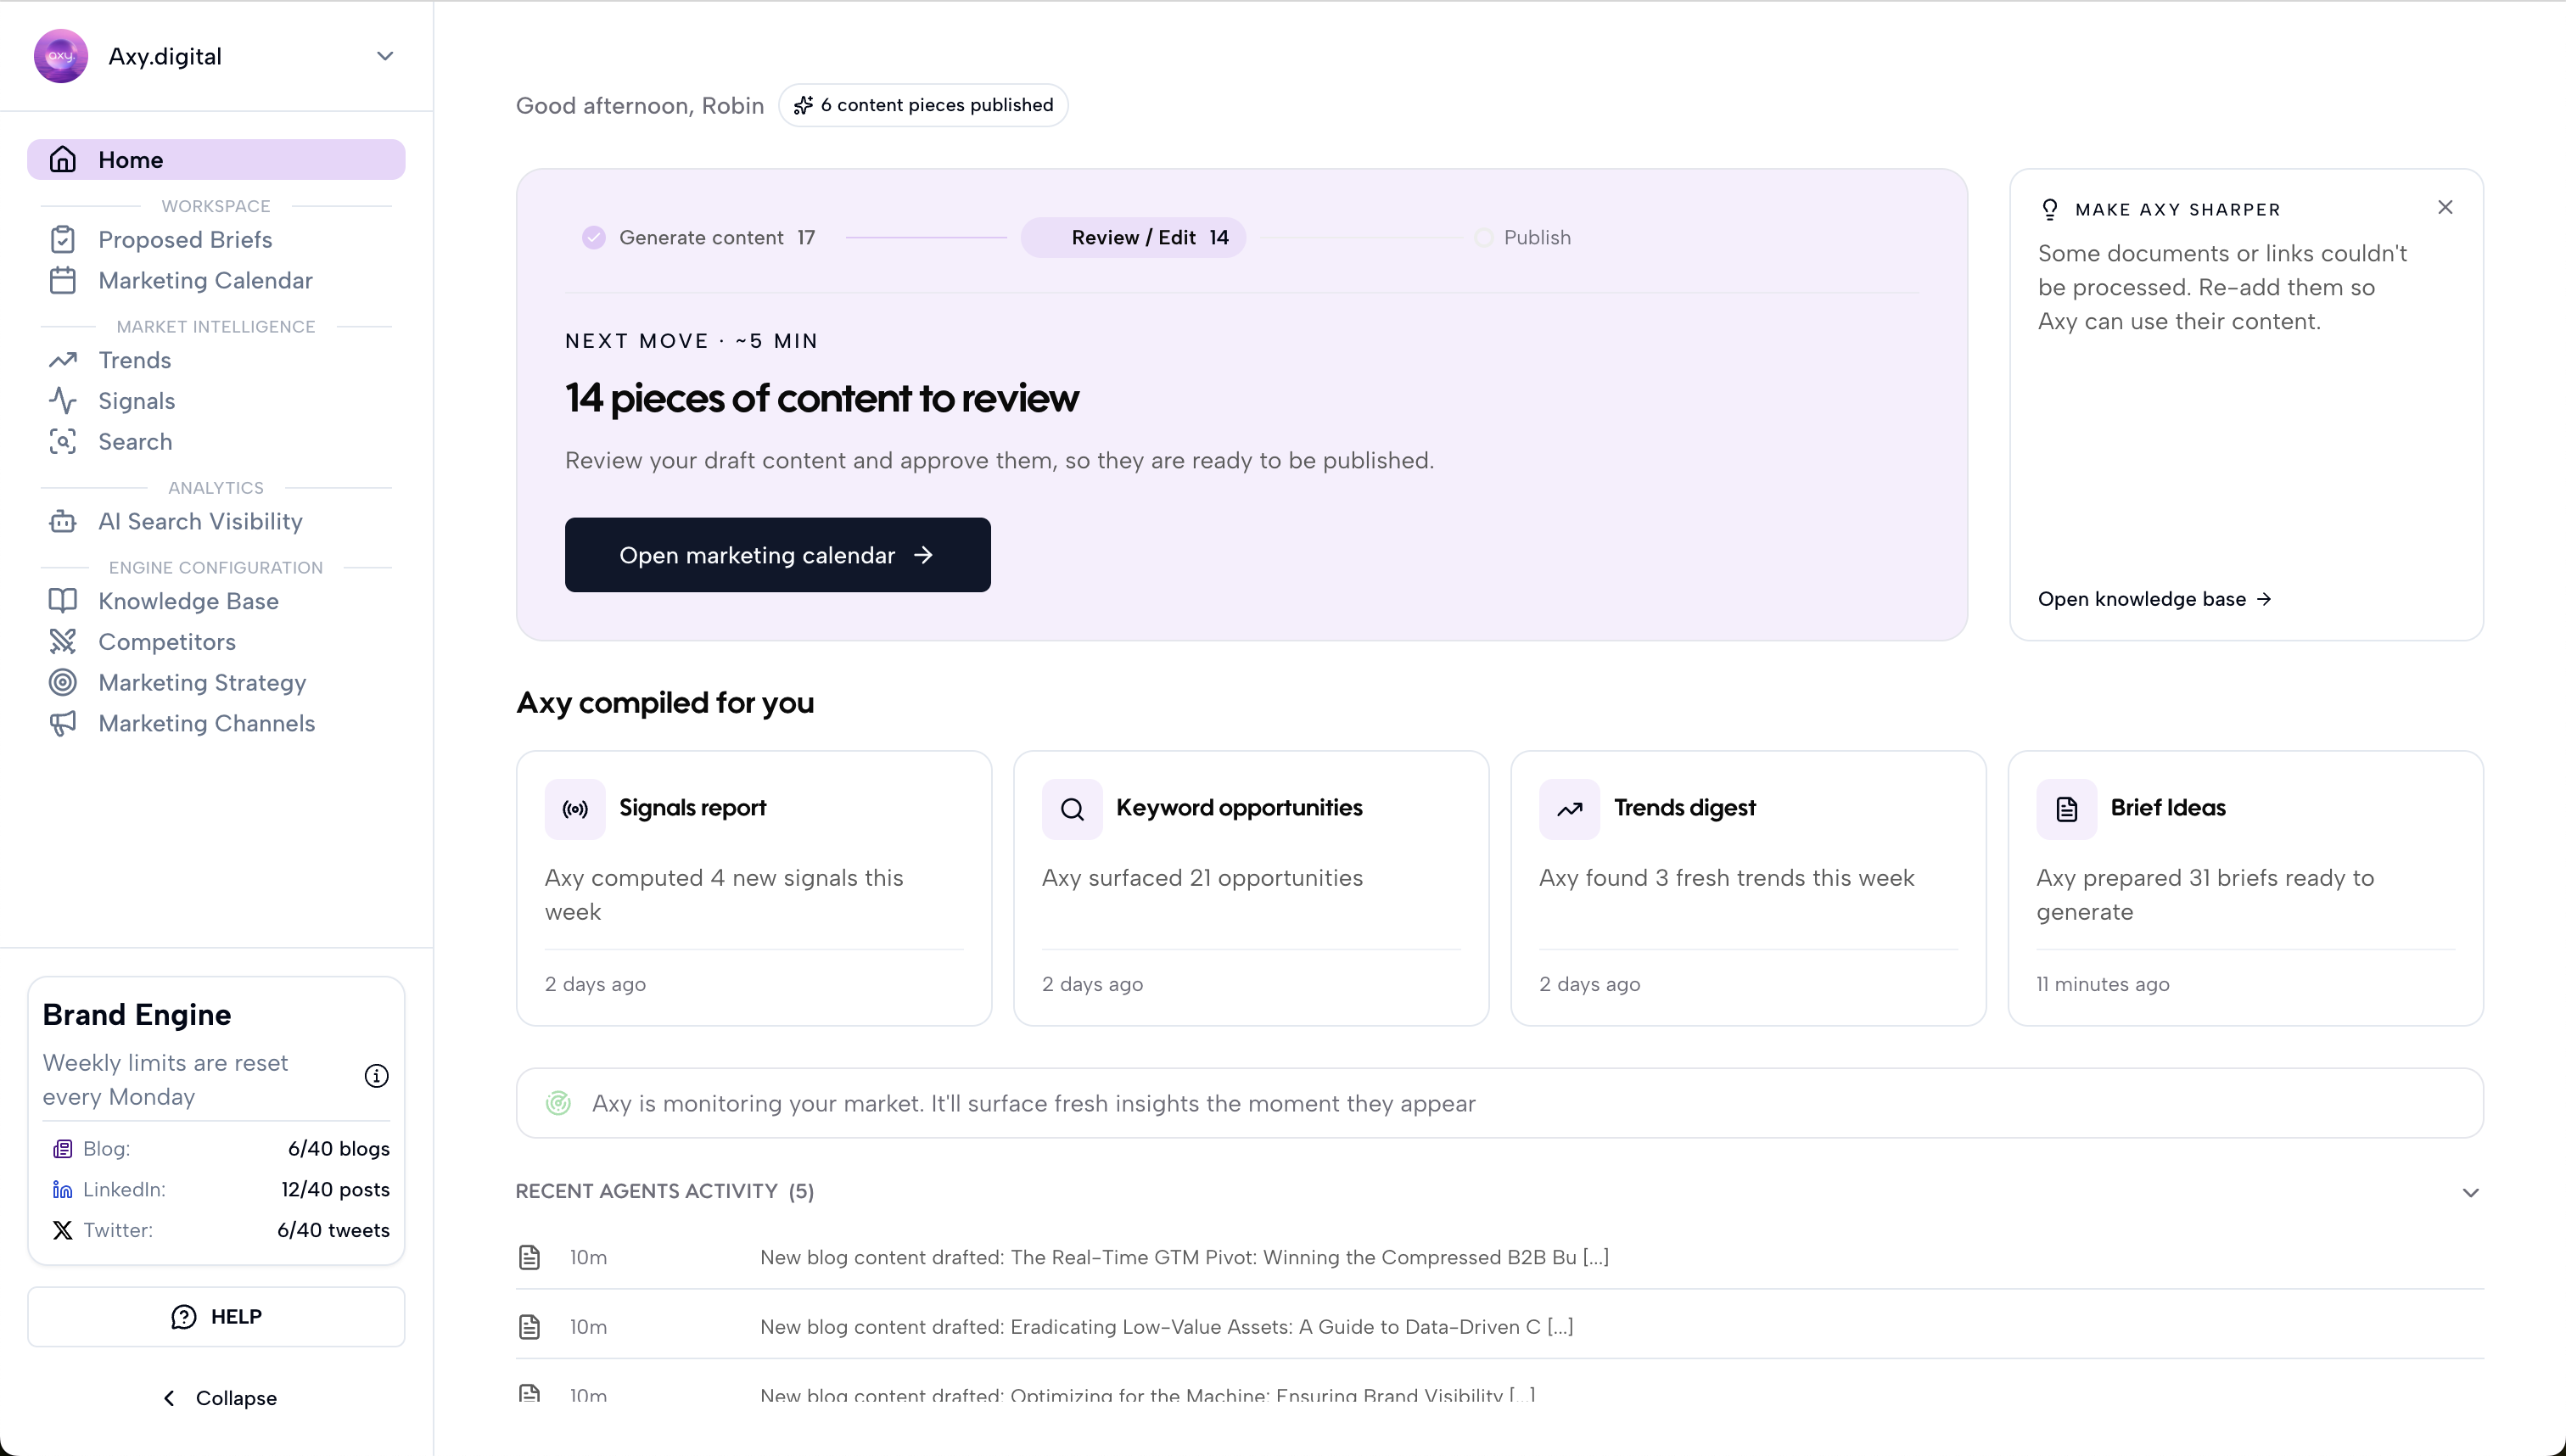Open the Signals report card
The width and height of the screenshot is (2566, 1456).
pos(754,888)
